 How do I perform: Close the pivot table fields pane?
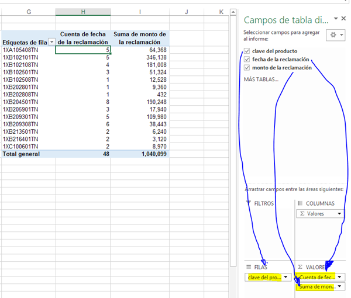(343, 19)
